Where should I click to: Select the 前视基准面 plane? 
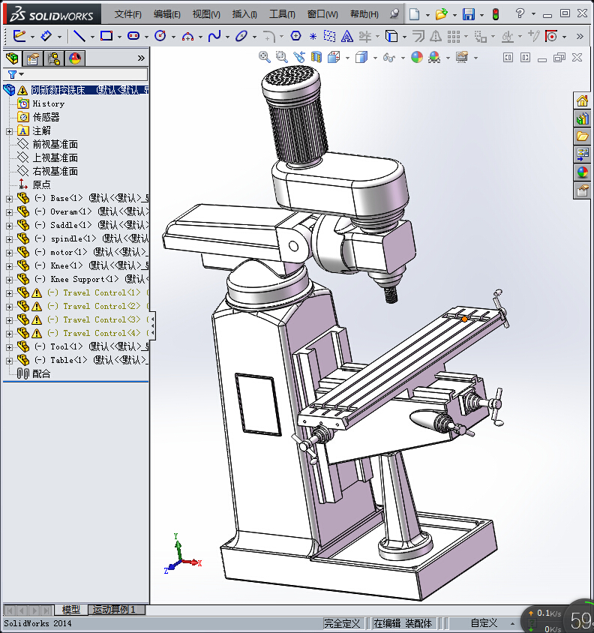coord(55,144)
